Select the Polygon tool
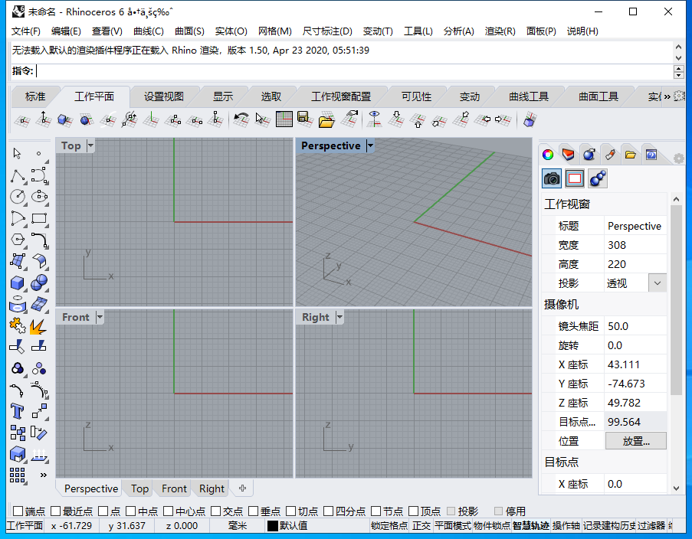The height and width of the screenshot is (539, 692). [x=17, y=240]
